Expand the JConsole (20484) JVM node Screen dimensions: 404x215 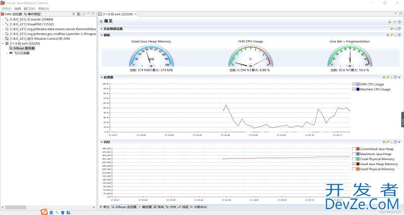[3, 20]
